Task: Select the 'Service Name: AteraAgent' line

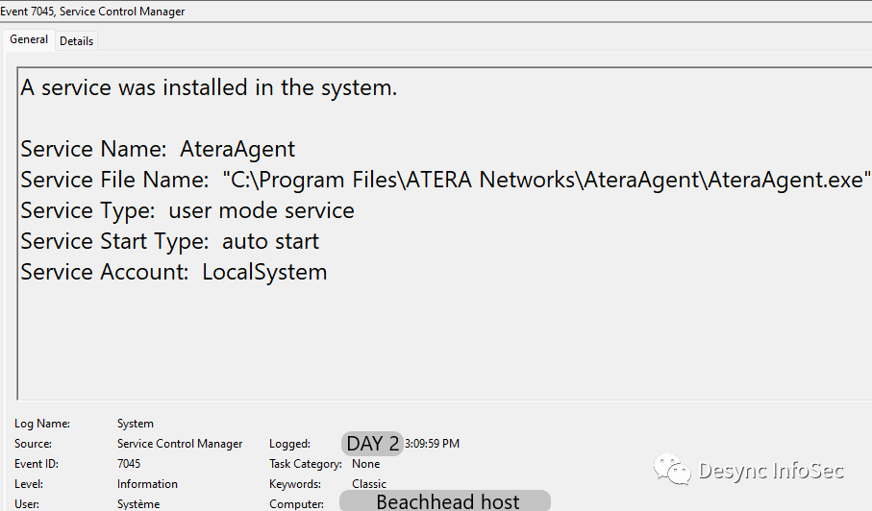Action: pyautogui.click(x=158, y=149)
